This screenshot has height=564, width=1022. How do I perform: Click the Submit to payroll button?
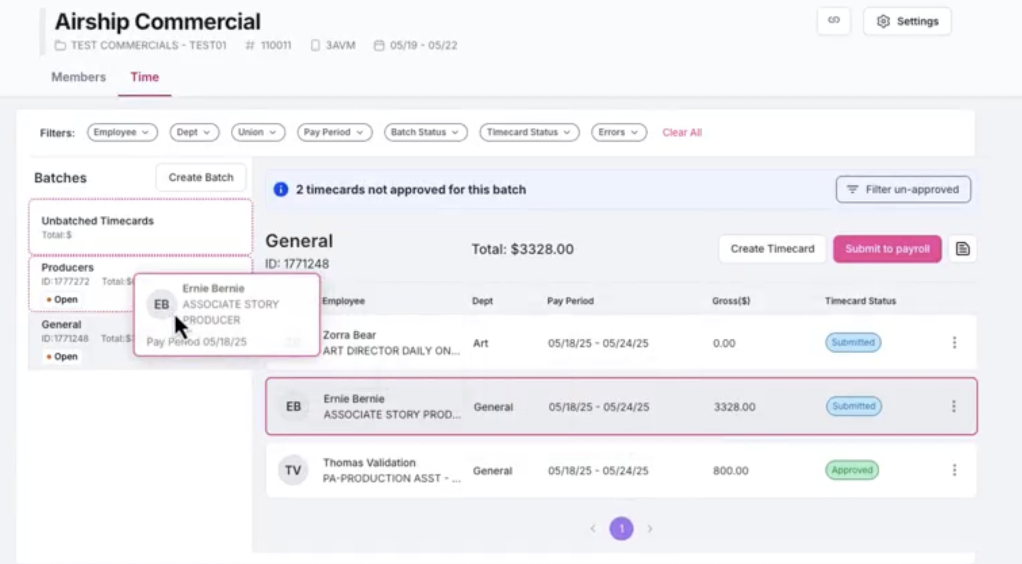[x=887, y=249]
